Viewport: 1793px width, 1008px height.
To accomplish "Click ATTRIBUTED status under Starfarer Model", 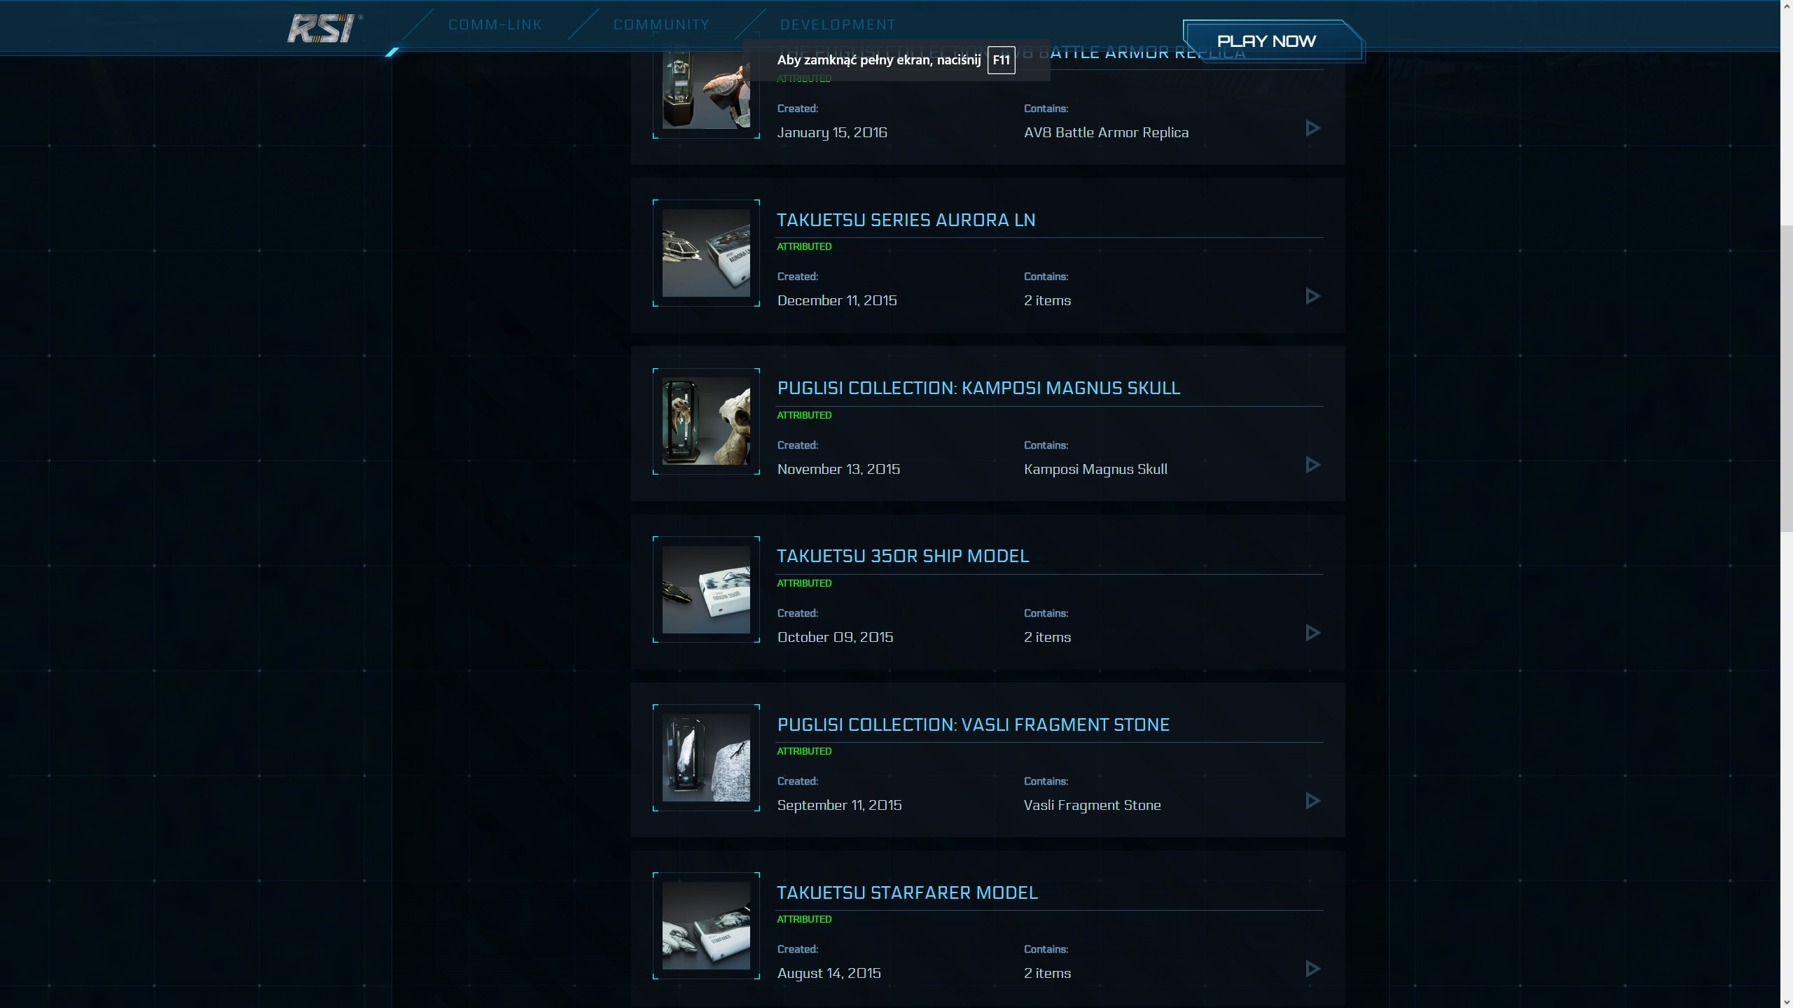I will click(804, 919).
